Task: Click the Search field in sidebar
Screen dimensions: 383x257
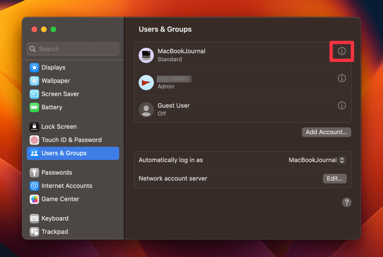Action: click(73, 49)
